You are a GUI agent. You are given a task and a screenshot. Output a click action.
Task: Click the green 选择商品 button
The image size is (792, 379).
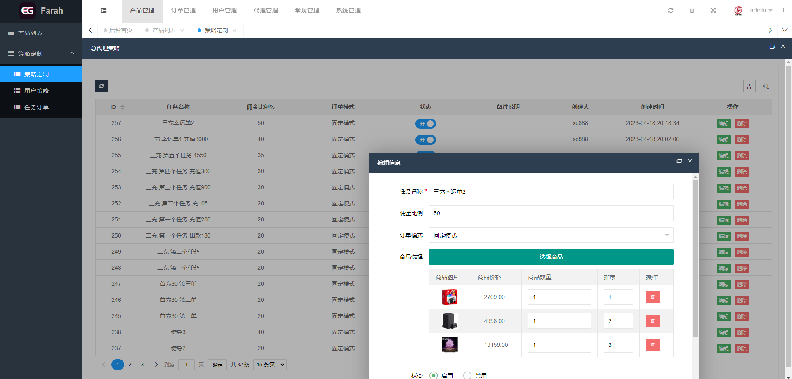551,257
